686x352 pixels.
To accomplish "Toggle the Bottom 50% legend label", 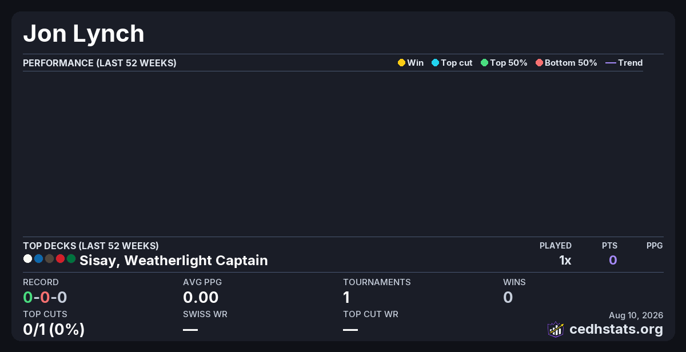I will (x=571, y=63).
